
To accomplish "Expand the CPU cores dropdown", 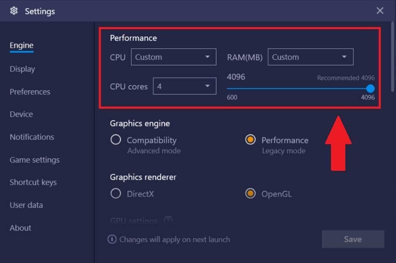I will (184, 86).
